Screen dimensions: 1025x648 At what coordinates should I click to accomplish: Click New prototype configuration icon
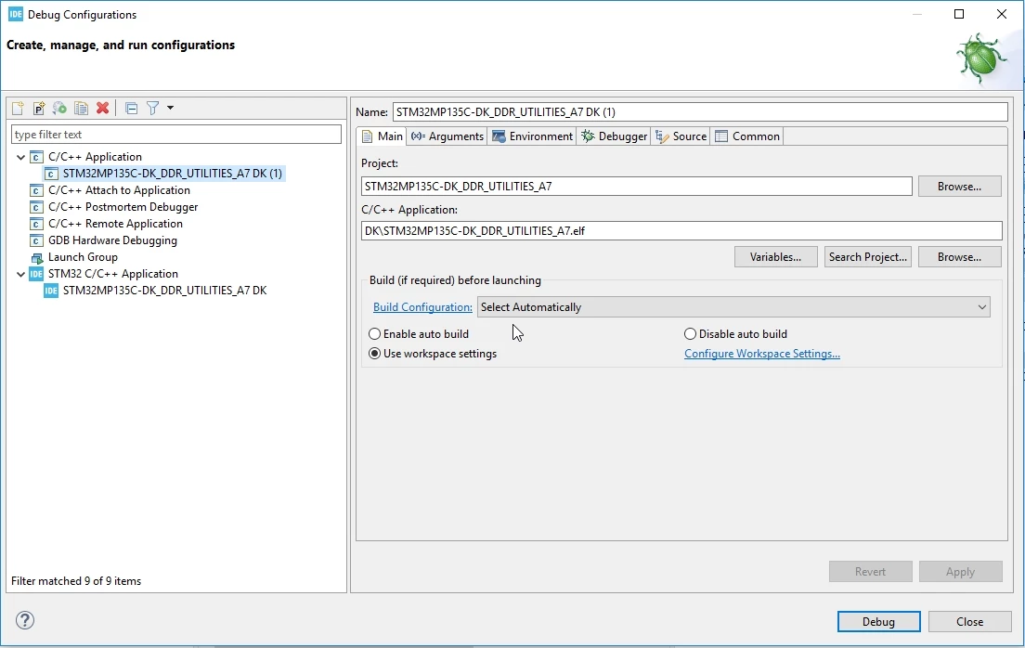[x=39, y=108]
